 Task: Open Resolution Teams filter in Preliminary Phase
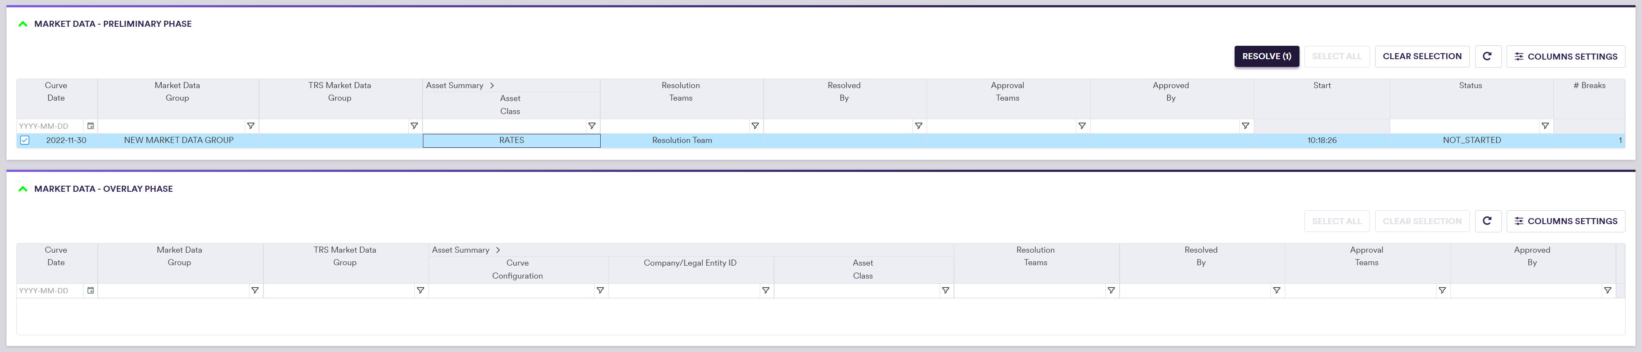pos(755,126)
